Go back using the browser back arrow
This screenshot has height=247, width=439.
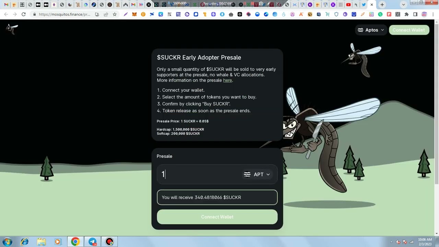pyautogui.click(x=6, y=14)
